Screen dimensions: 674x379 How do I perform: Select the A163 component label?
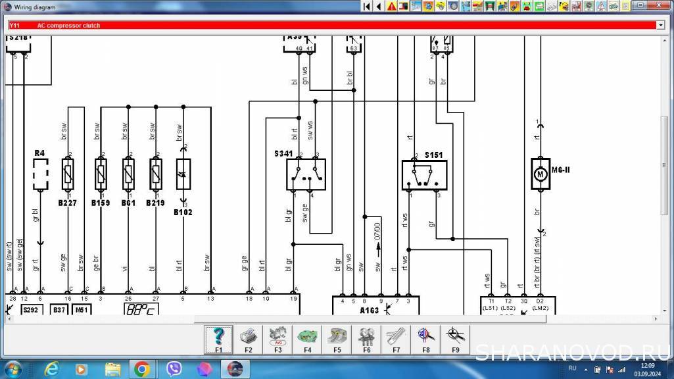(x=370, y=309)
